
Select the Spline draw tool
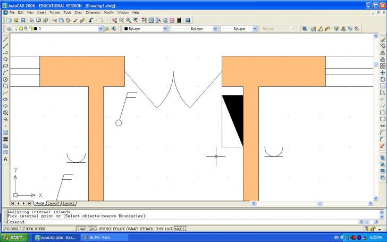[x=5, y=93]
